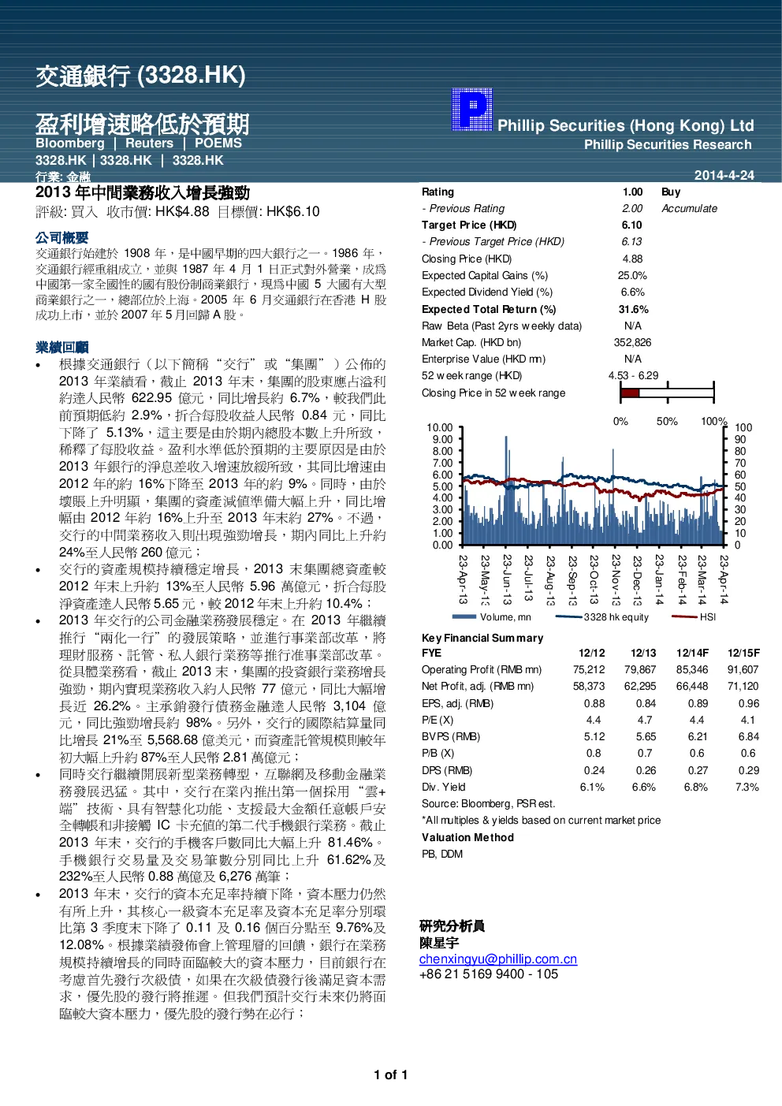Select the 52 week range value 4.53 - 6.29
The image size is (782, 1106).
coord(633,375)
